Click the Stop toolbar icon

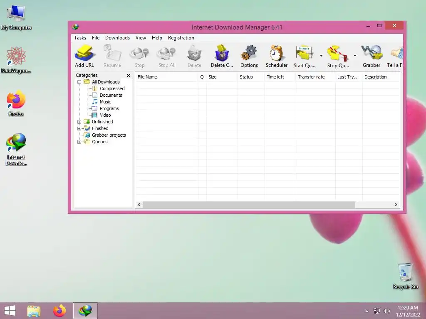[139, 56]
